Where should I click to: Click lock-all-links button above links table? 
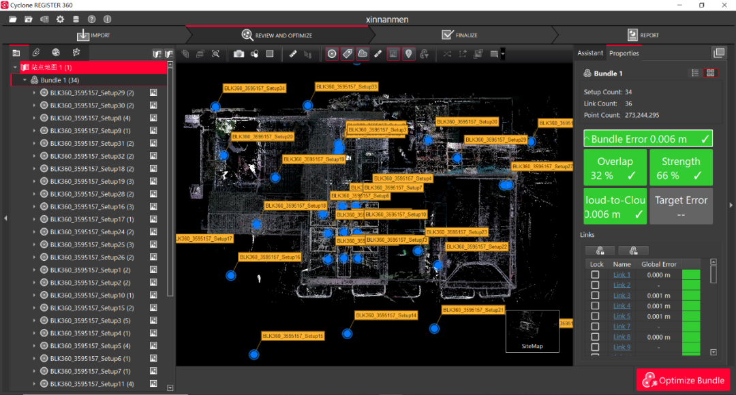click(600, 251)
